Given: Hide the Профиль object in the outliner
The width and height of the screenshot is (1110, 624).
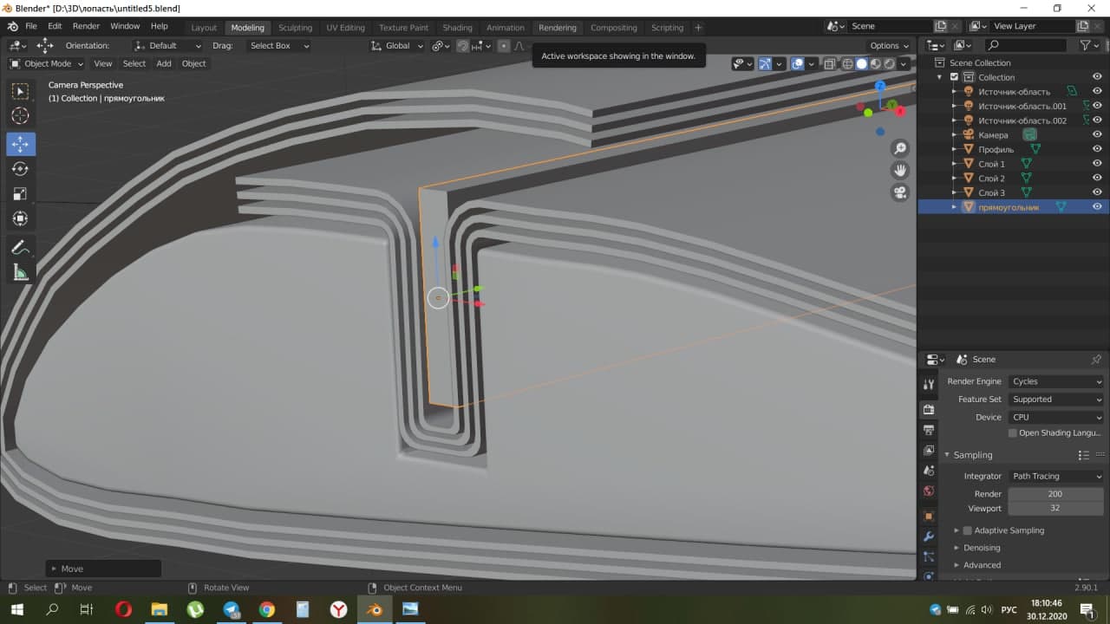Looking at the screenshot, I should (x=1097, y=149).
